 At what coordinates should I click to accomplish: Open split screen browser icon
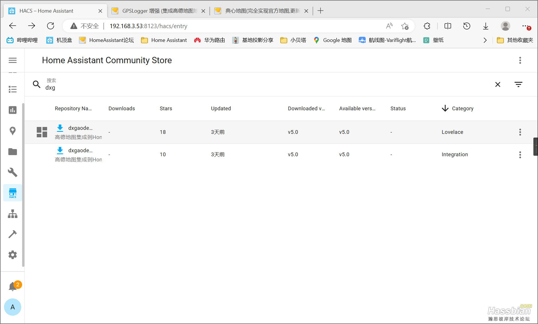pyautogui.click(x=448, y=26)
